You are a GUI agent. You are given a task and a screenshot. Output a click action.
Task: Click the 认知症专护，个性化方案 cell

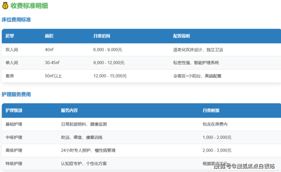(84, 164)
